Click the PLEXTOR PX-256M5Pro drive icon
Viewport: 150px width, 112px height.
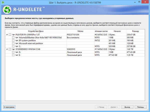click(x=13, y=35)
